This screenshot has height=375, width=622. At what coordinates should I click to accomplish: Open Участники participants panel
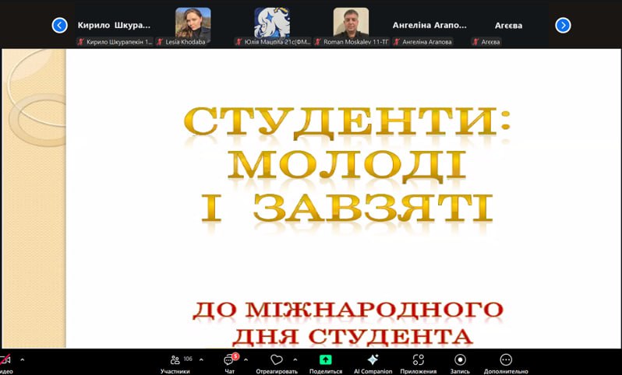(x=175, y=363)
